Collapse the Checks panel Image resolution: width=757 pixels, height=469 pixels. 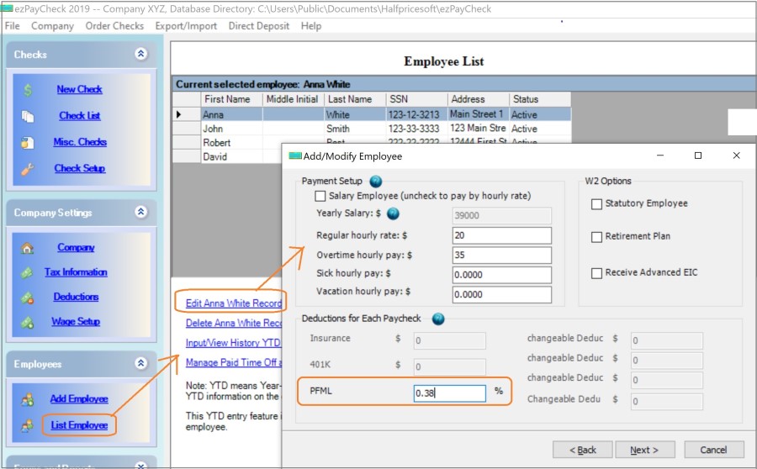(140, 54)
